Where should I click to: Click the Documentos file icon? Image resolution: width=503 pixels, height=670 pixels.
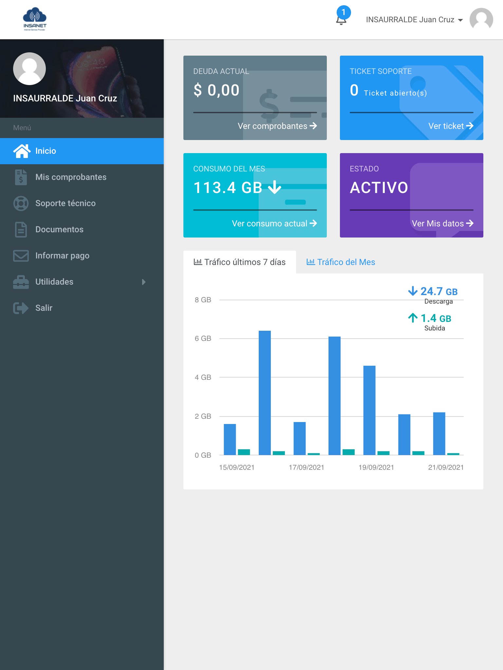[x=21, y=229]
